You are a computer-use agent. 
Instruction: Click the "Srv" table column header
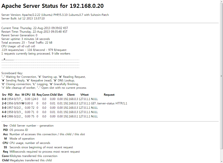(x=4, y=95)
